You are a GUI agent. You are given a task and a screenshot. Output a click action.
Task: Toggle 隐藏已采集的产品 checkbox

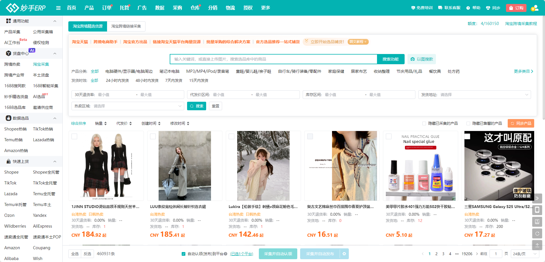pos(424,123)
